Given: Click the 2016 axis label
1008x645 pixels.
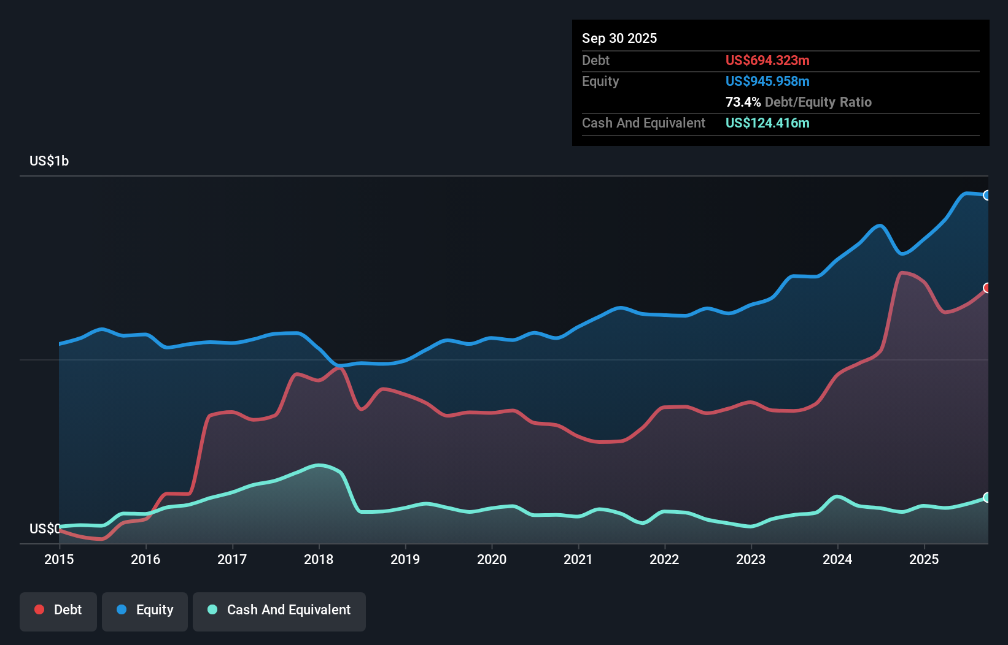Looking at the screenshot, I should coord(145,559).
